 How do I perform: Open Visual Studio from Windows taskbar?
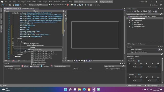click(x=94, y=89)
